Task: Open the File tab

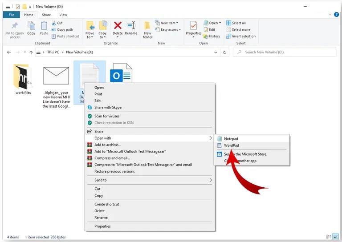Action: point(11,15)
